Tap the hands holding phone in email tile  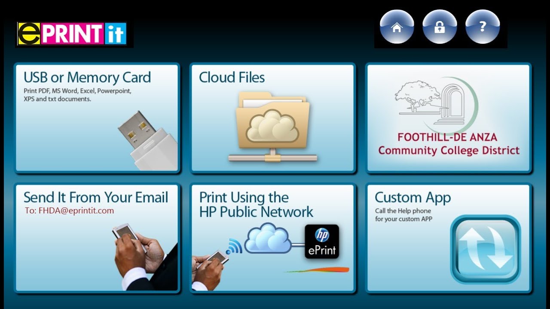[x=145, y=257]
